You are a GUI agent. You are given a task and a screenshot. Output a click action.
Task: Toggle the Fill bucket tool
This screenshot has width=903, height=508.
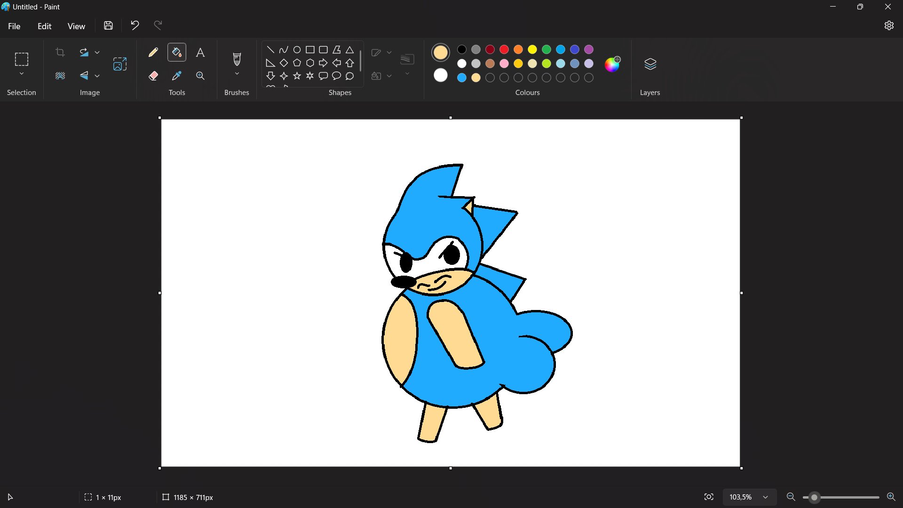[177, 52]
